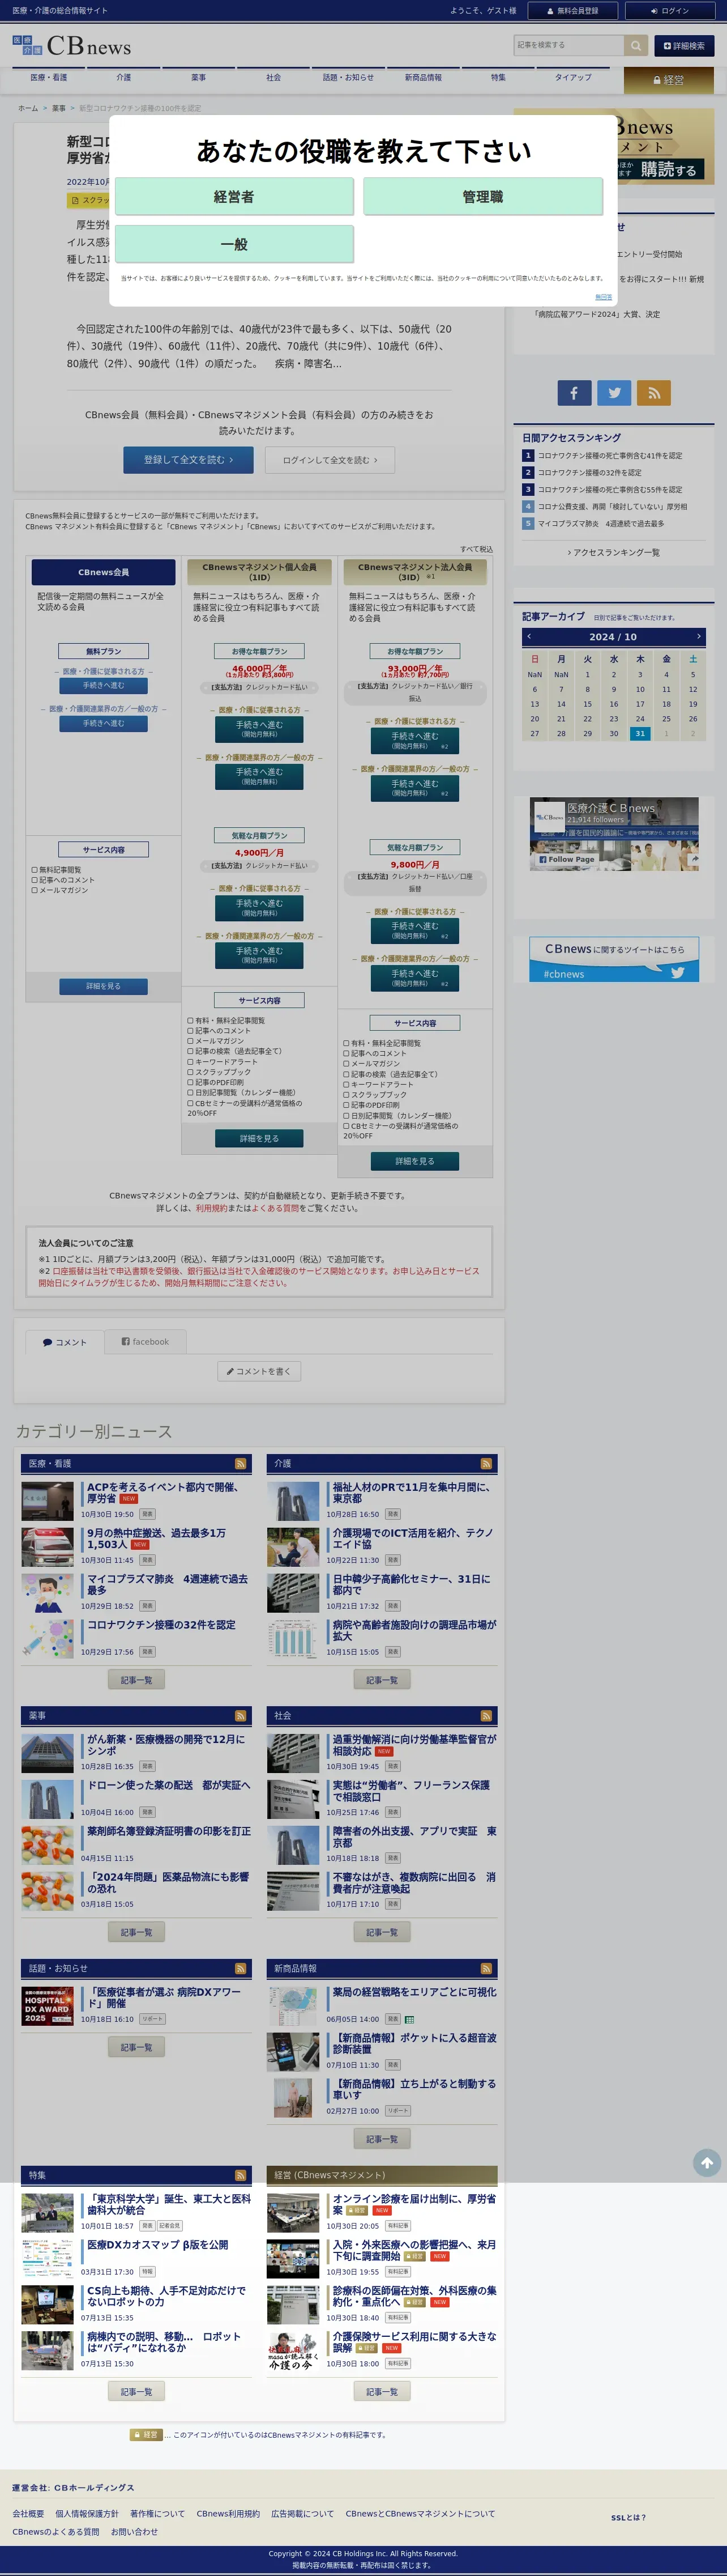Click the magnifier search button

[636, 45]
